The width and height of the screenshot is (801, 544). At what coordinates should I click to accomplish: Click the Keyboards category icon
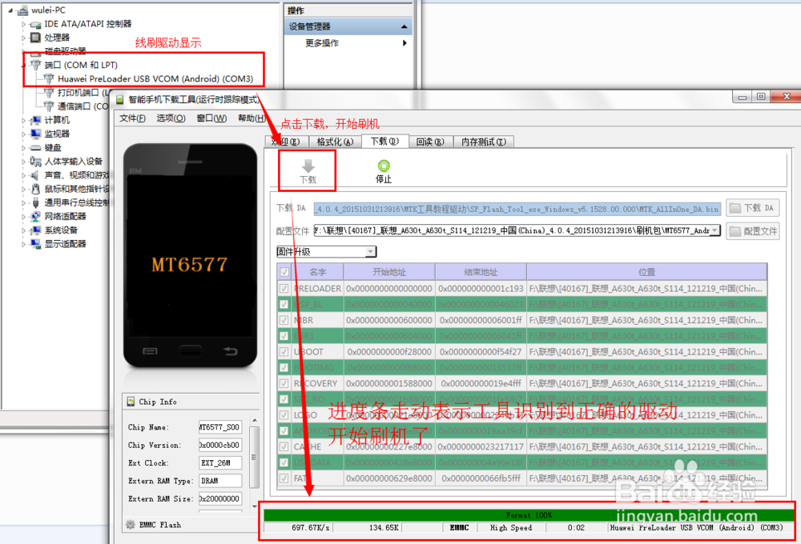pyautogui.click(x=35, y=147)
